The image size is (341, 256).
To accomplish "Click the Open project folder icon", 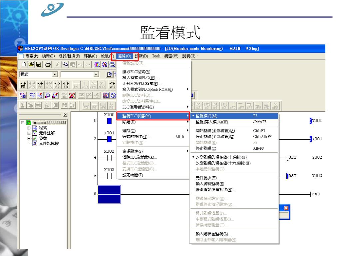I will [31, 64].
